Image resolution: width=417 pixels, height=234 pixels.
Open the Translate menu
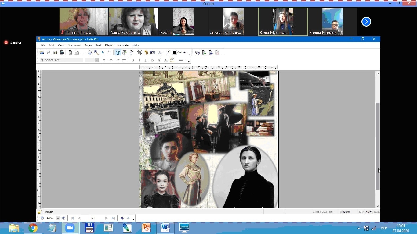coord(123,45)
